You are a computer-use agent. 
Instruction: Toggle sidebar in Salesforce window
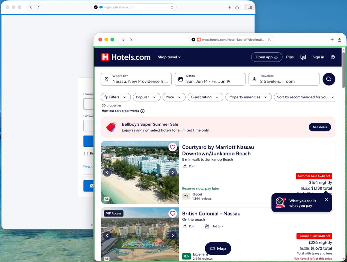[x=250, y=7]
